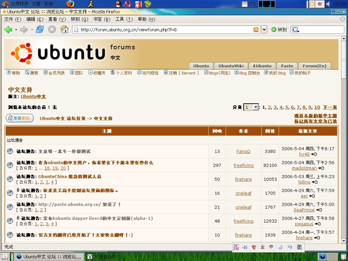
Task: Click the SCIM logo on the input toolbar
Action: pyautogui.click(x=236, y=247)
